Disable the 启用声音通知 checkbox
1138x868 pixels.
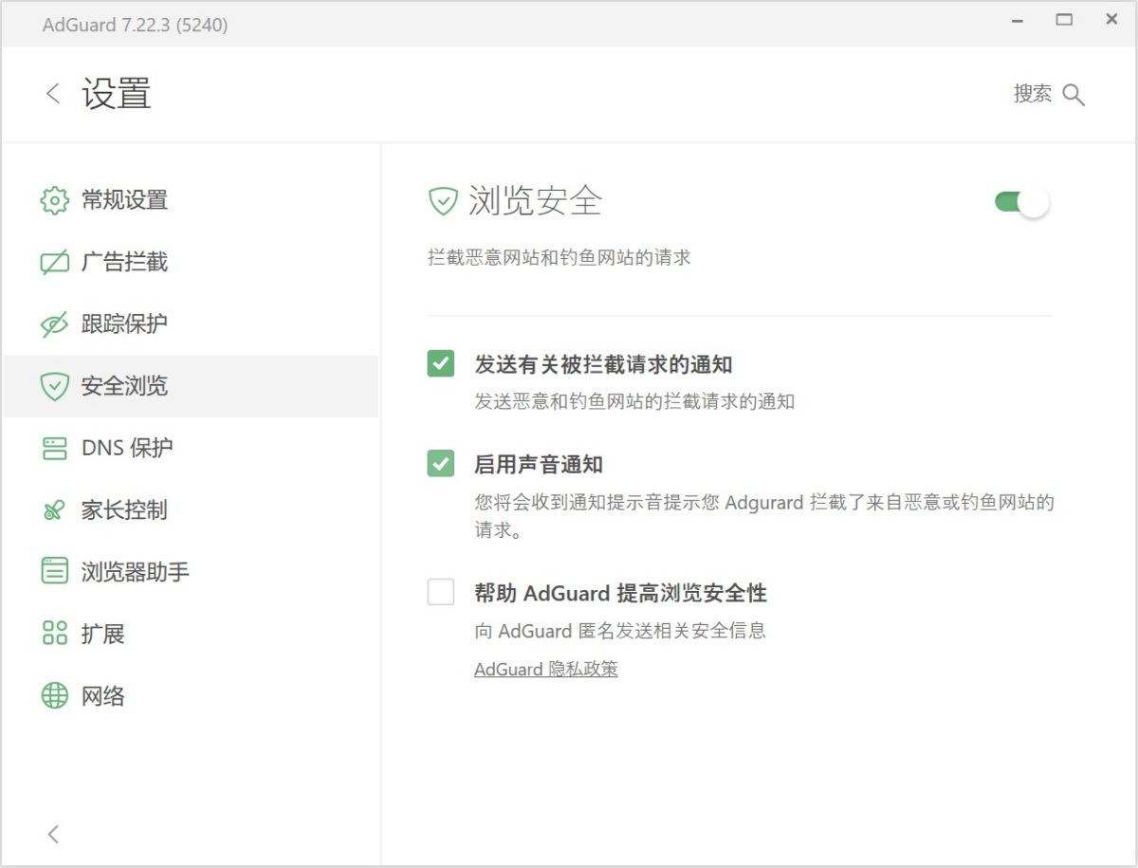441,464
